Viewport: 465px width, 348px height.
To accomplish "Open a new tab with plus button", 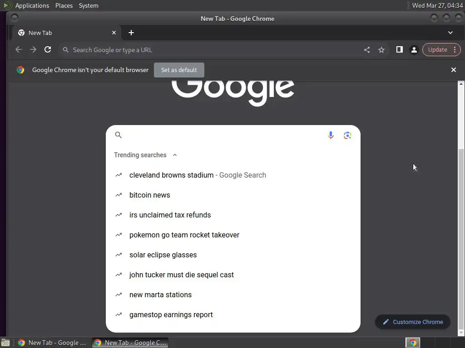I will (131, 33).
